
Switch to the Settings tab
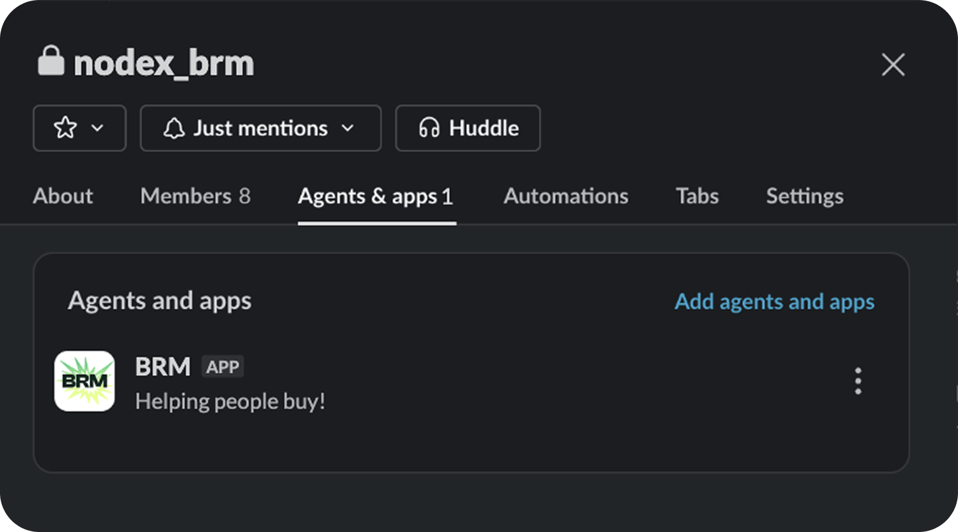click(805, 196)
